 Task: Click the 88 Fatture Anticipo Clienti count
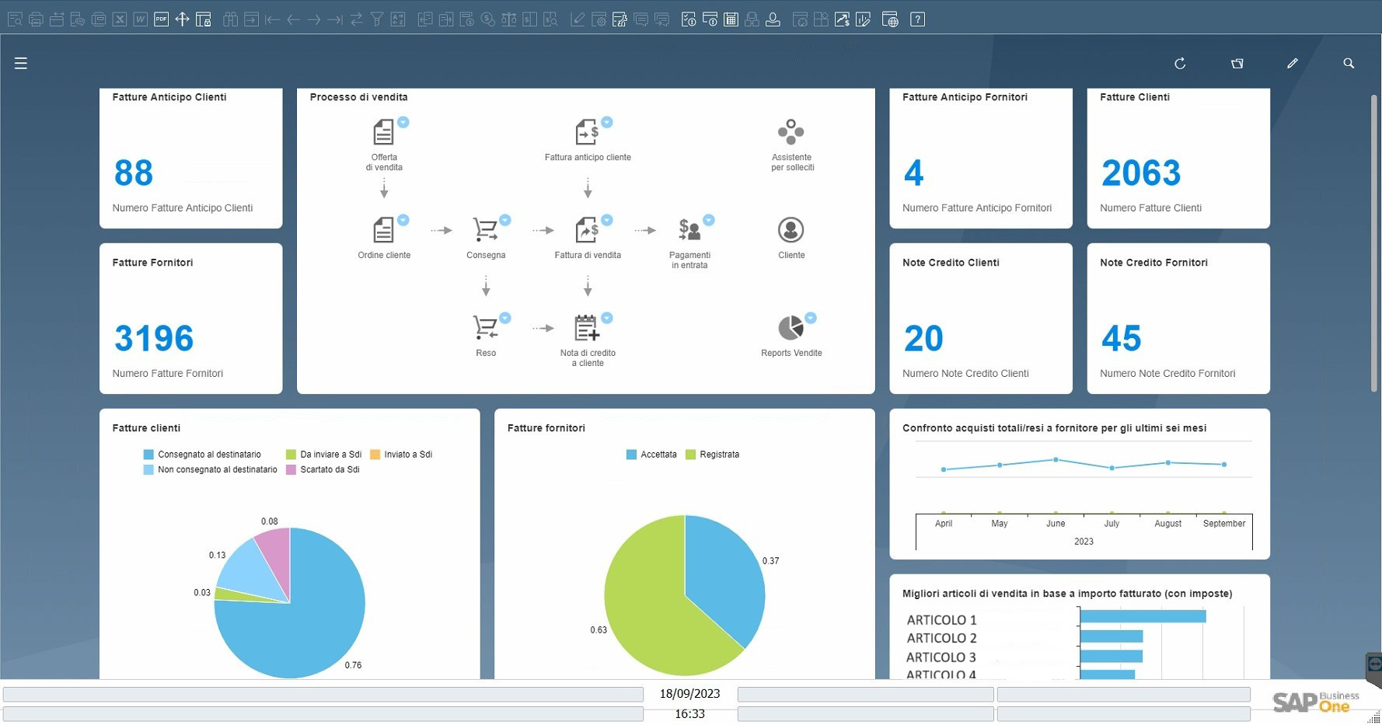134,173
